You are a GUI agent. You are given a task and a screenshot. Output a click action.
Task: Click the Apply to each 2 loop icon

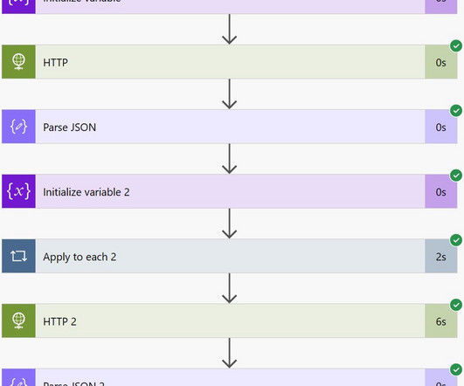click(18, 256)
